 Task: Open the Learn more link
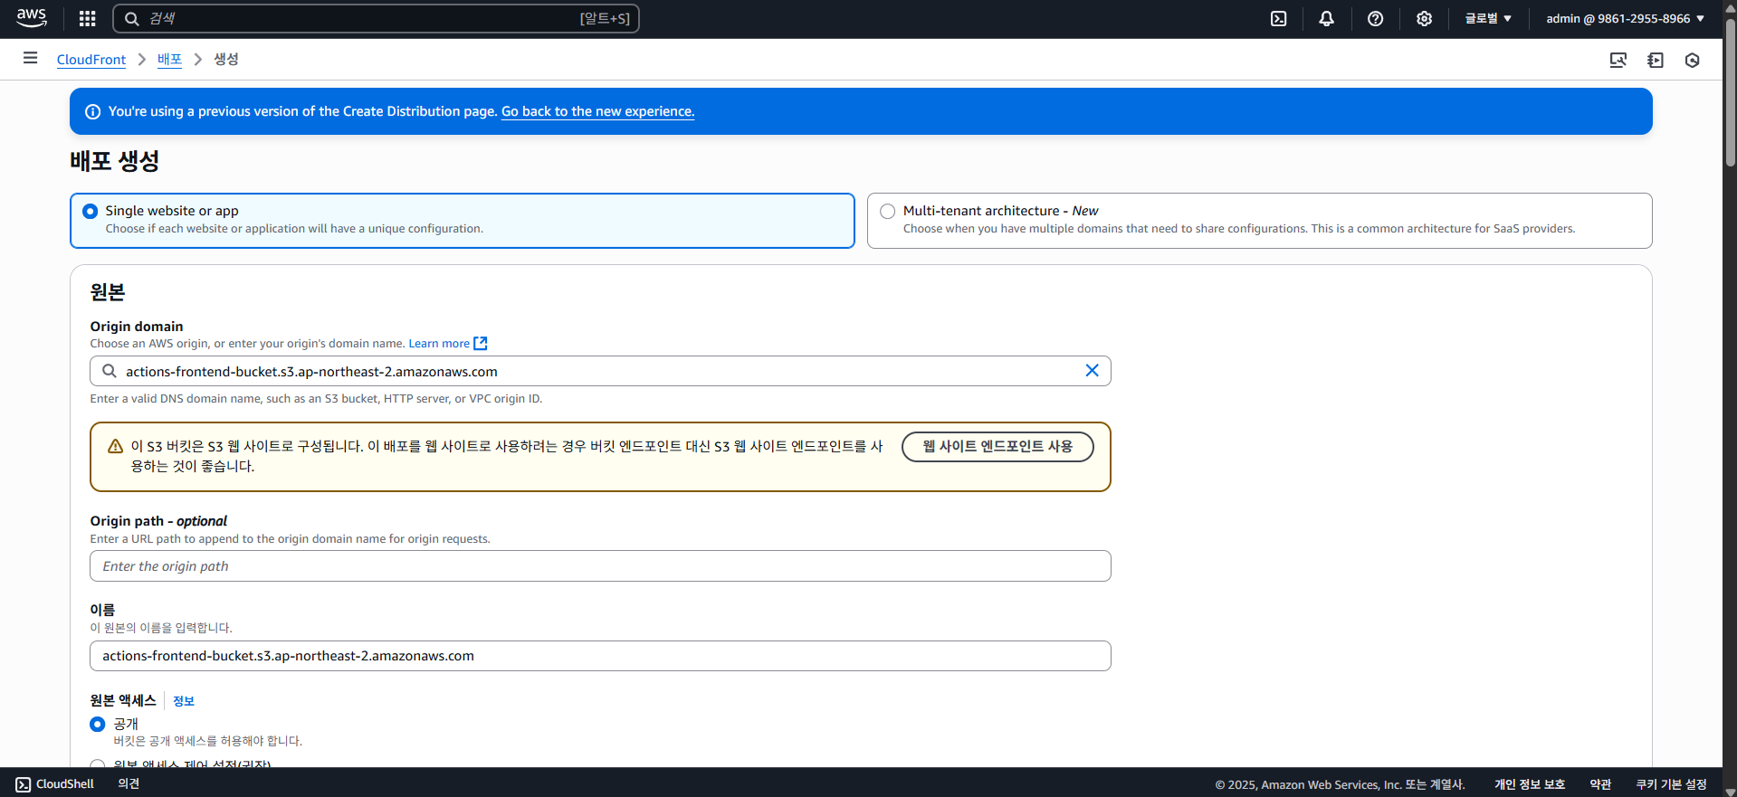(x=439, y=343)
